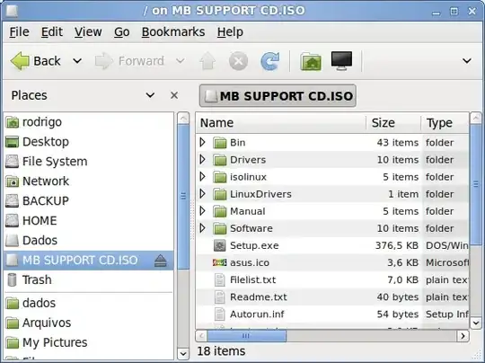The width and height of the screenshot is (485, 363).
Task: Sort files by the Size column header
Action: coord(393,123)
